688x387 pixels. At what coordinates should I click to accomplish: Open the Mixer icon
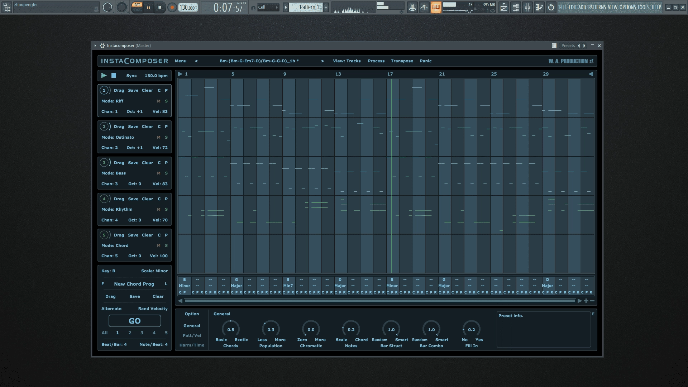[527, 7]
